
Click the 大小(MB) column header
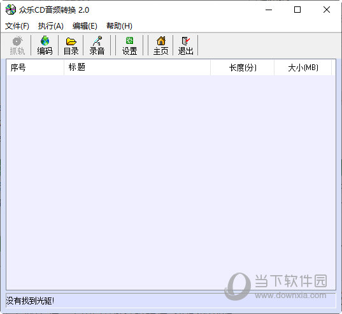(x=303, y=68)
